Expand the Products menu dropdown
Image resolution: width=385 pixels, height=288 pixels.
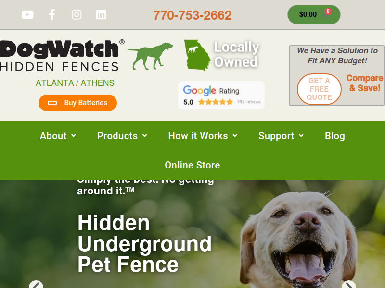click(122, 136)
